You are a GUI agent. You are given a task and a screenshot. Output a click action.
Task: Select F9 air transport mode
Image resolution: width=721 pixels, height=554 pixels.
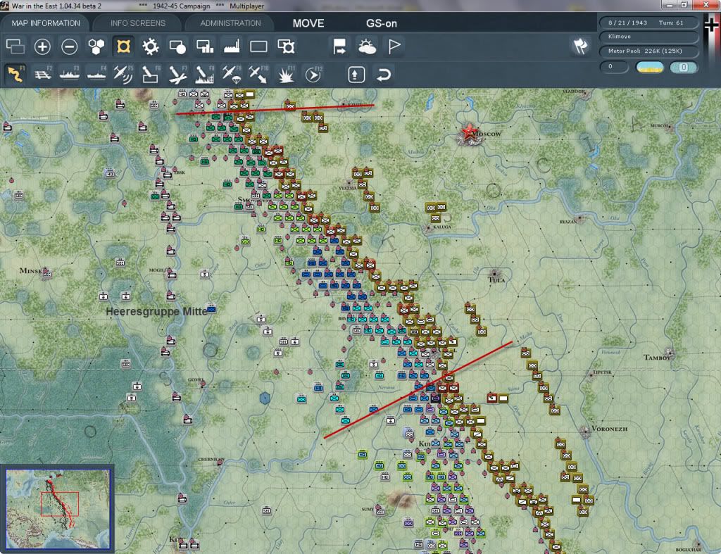(231, 74)
